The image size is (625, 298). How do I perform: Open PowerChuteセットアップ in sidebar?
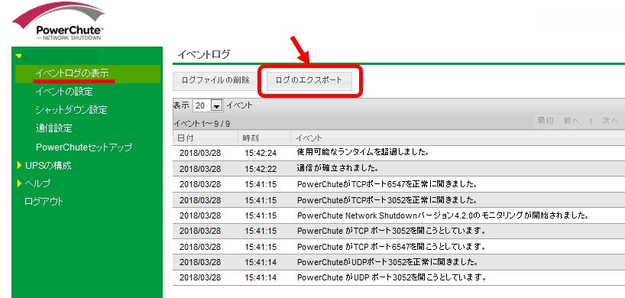[x=84, y=147]
